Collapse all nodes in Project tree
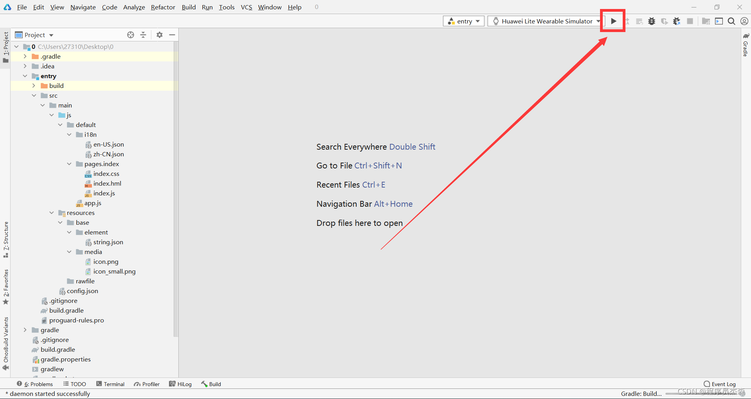The width and height of the screenshot is (751, 399). [143, 35]
